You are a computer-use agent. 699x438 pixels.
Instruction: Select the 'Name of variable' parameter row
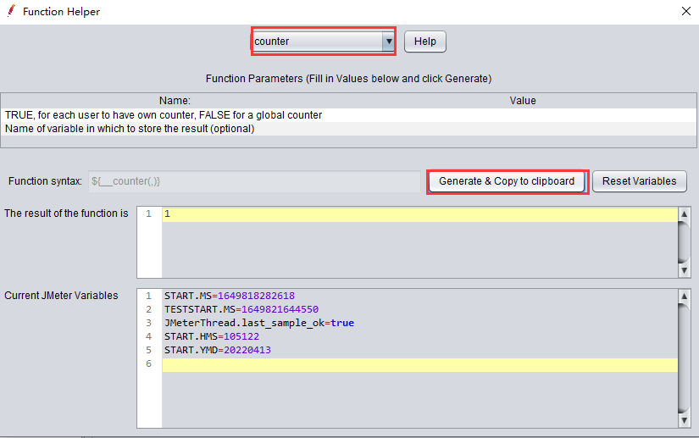130,129
